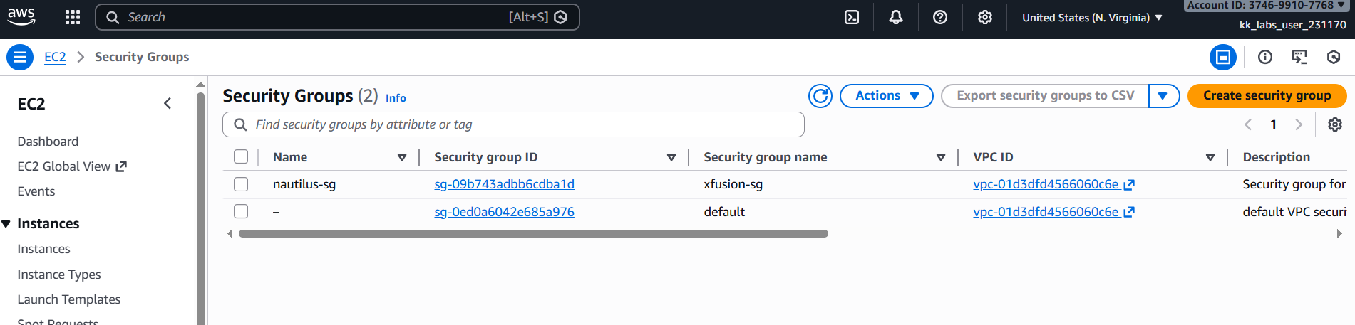Refresh the security groups list
The image size is (1355, 325).
[820, 95]
